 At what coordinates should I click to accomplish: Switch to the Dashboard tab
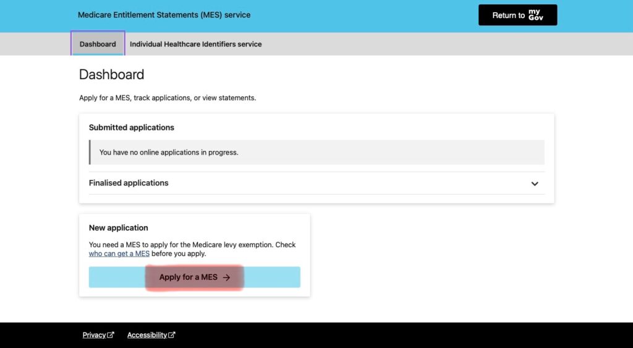click(x=98, y=44)
